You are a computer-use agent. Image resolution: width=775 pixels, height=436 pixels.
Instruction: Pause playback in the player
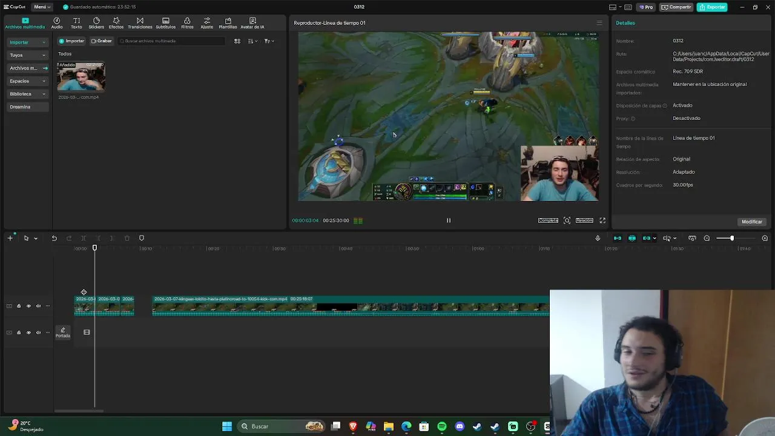pyautogui.click(x=449, y=220)
